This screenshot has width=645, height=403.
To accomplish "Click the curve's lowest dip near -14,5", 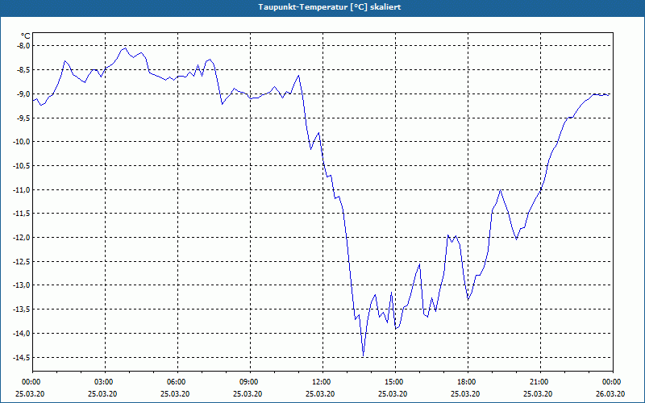I will click(x=363, y=355).
